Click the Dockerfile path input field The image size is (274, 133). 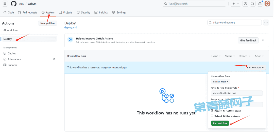[x=237, y=93]
